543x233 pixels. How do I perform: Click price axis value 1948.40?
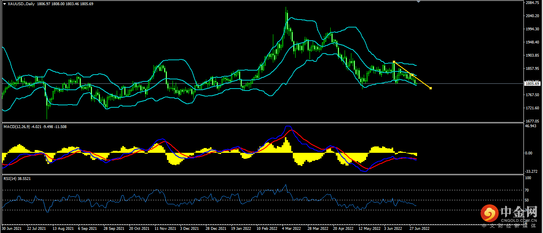click(x=532, y=42)
